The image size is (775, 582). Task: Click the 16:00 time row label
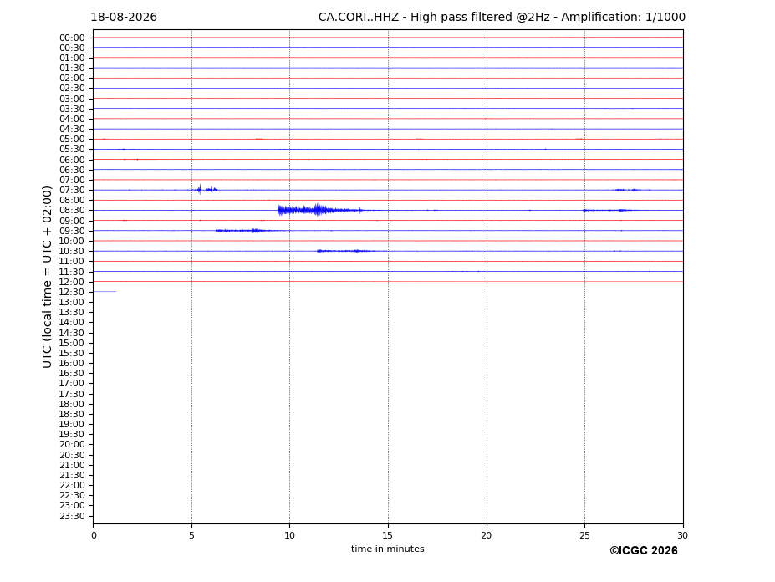(72, 364)
